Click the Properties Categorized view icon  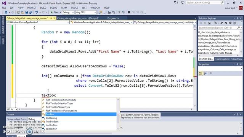[201, 73]
